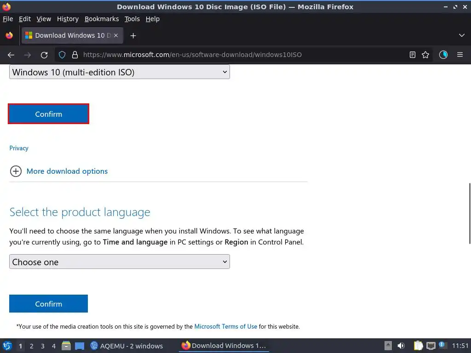Close the Download Windows 10 tab
This screenshot has width=471, height=353.
point(116,35)
